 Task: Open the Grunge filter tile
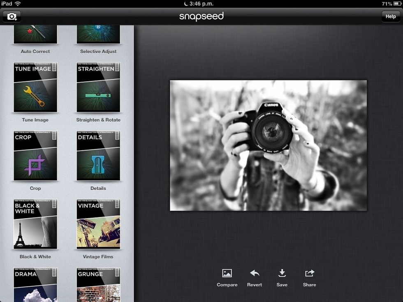[x=98, y=285]
